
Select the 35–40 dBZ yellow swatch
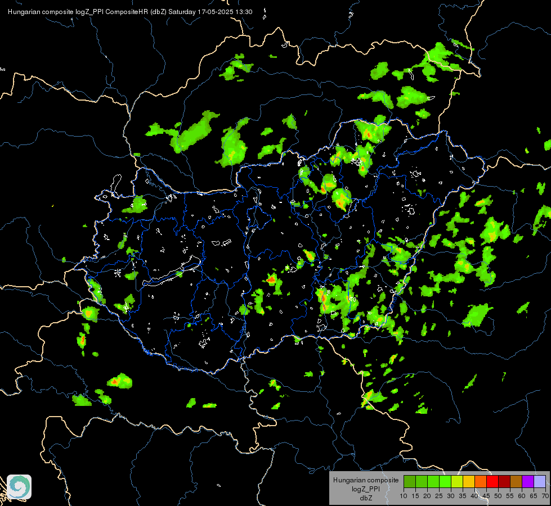[469, 481]
